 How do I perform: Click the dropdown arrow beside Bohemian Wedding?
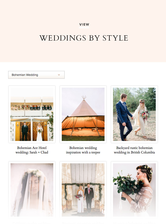[59, 75]
